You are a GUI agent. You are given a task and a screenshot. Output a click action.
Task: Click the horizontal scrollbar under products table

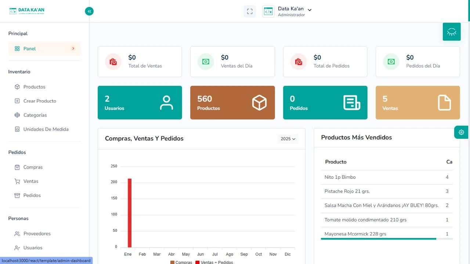(378, 239)
